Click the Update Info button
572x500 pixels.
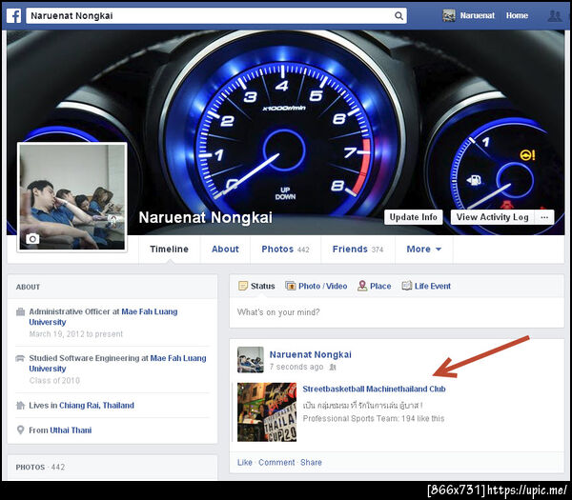[414, 217]
